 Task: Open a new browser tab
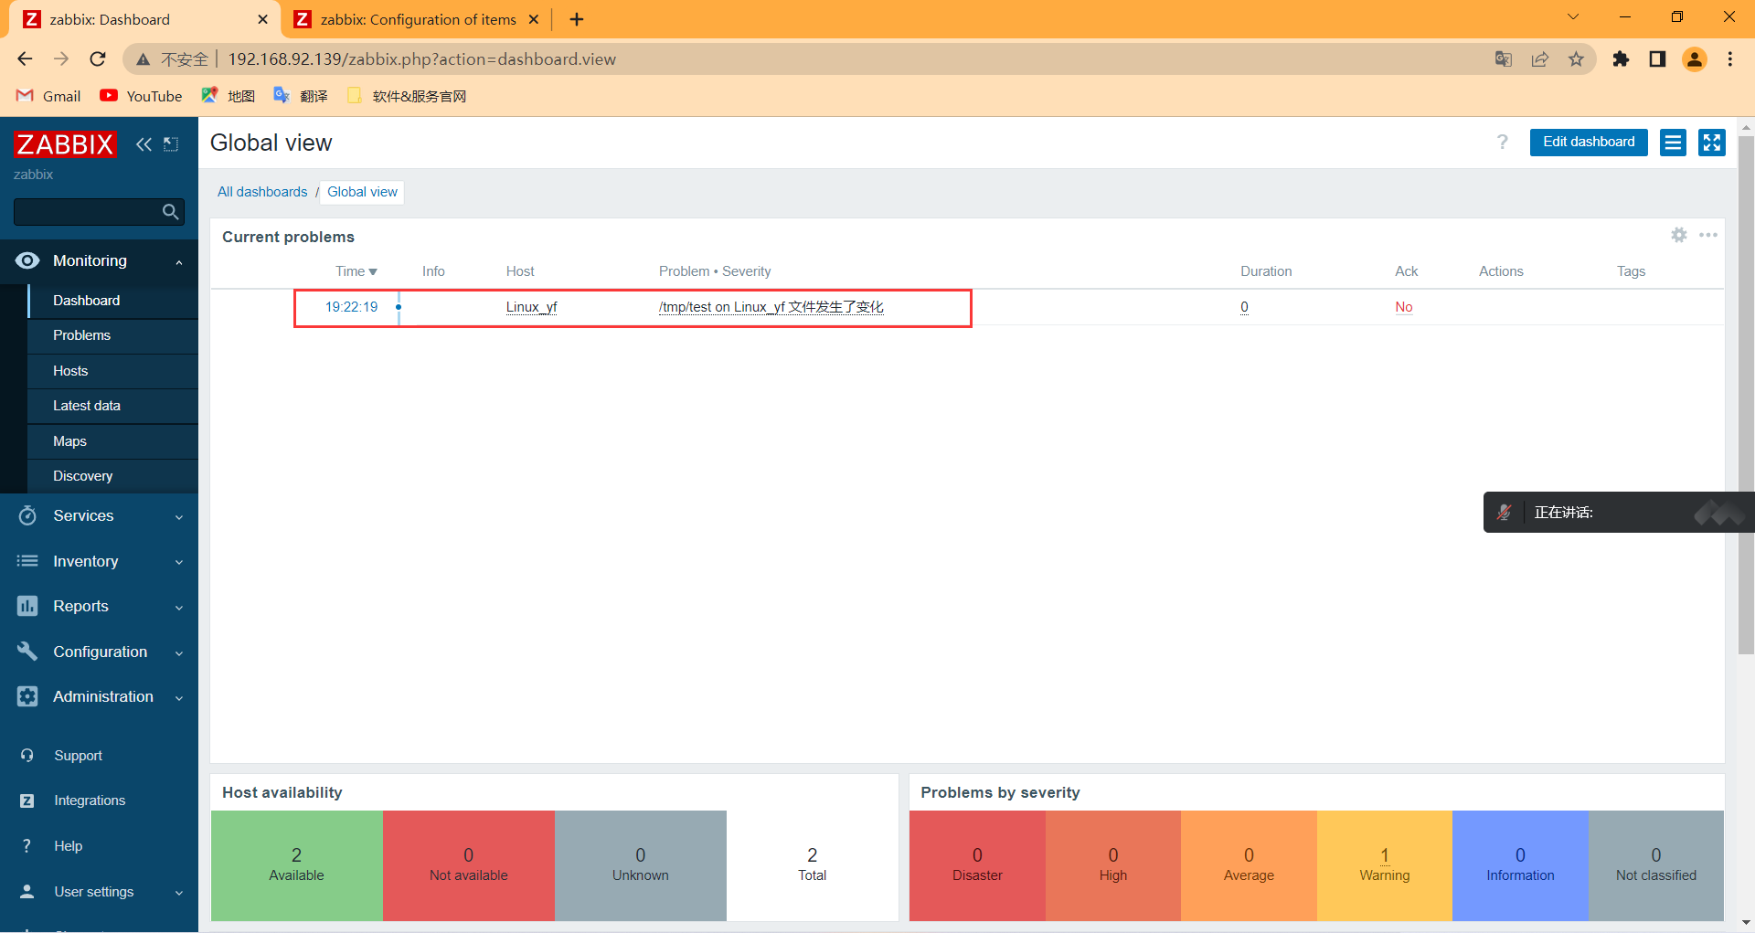point(577,19)
